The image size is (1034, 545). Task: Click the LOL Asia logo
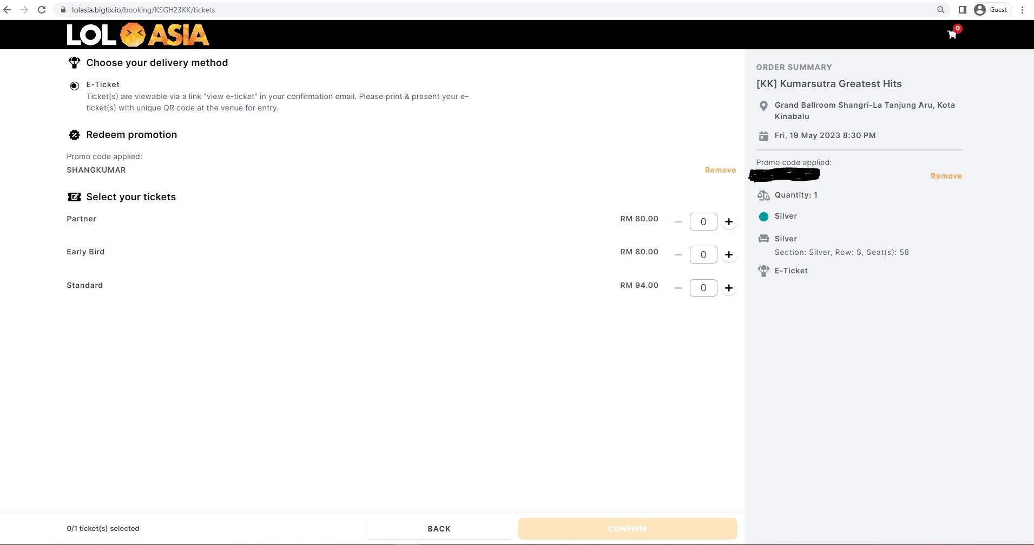tap(138, 35)
